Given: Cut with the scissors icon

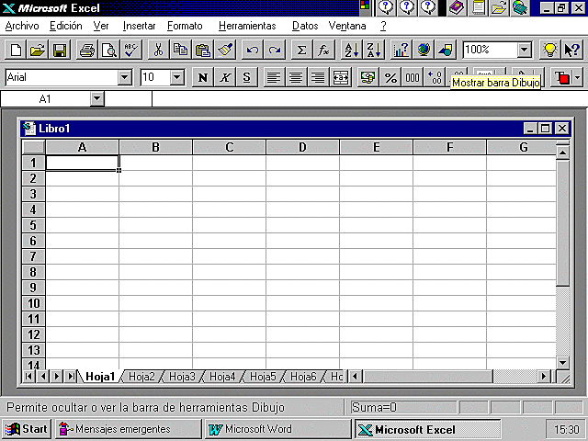Looking at the screenshot, I should (159, 50).
